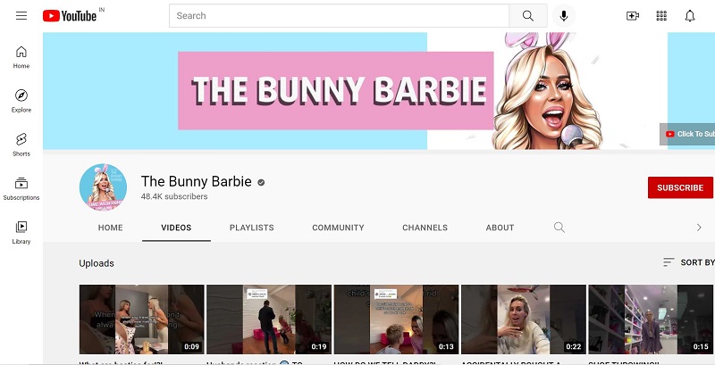Click inside the Search input field

click(340, 16)
